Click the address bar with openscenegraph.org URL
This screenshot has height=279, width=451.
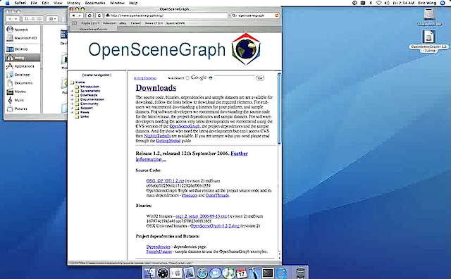click(166, 15)
